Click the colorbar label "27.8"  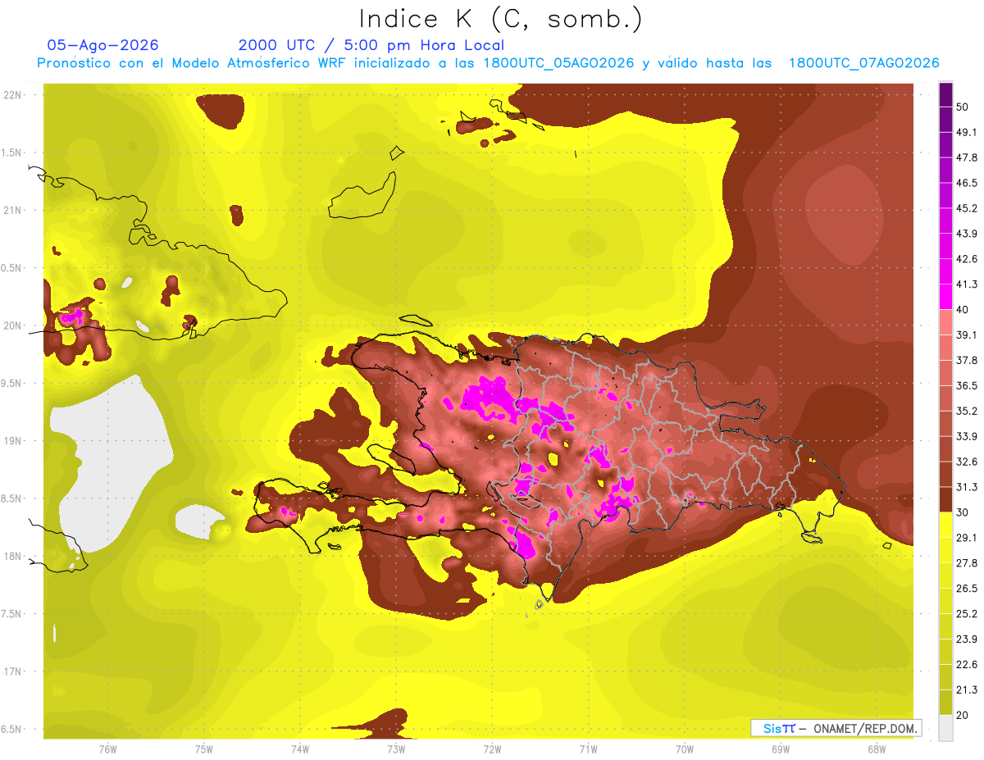pos(966,562)
